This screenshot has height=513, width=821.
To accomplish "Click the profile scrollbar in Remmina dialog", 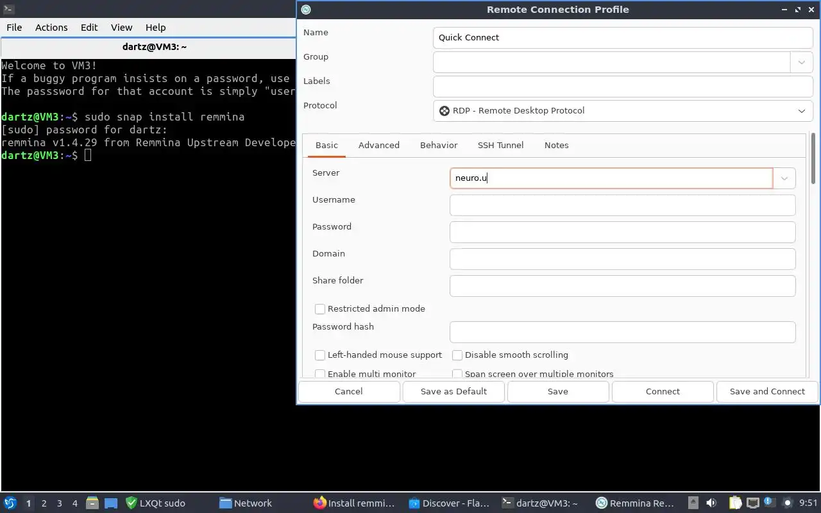I will [x=813, y=158].
